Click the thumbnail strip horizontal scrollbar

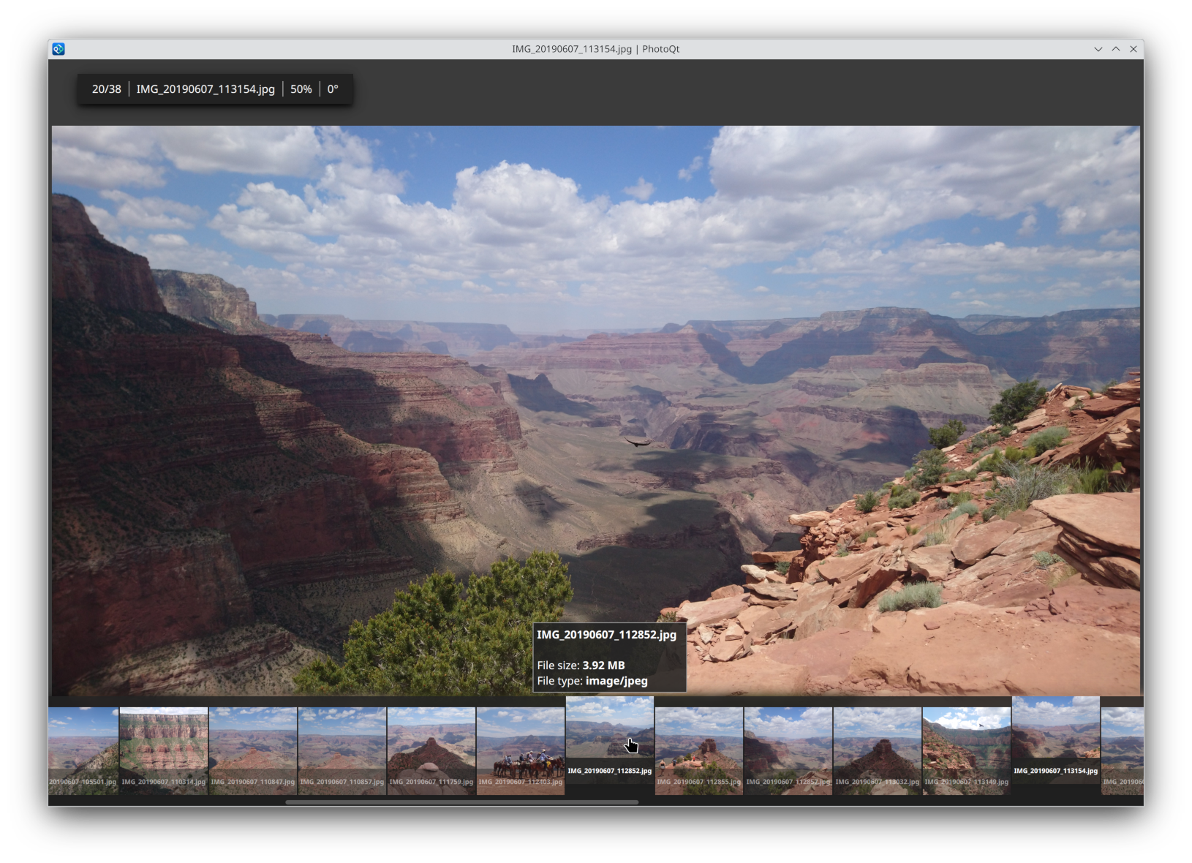(461, 802)
